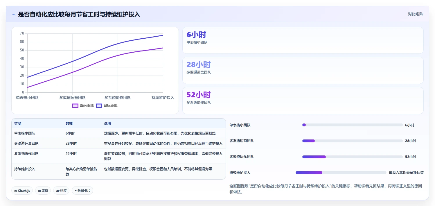Viewport: 435px width, 206px height.
Task: Select the 数据卡片 chip
Action: coord(82,191)
